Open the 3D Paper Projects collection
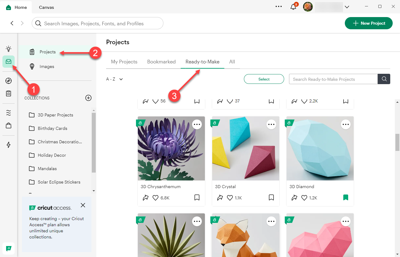This screenshot has height=257, width=400. point(55,115)
